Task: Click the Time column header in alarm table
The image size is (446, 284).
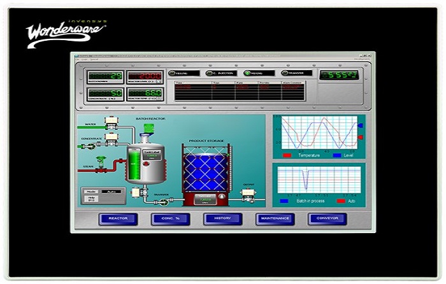Action: [x=193, y=83]
